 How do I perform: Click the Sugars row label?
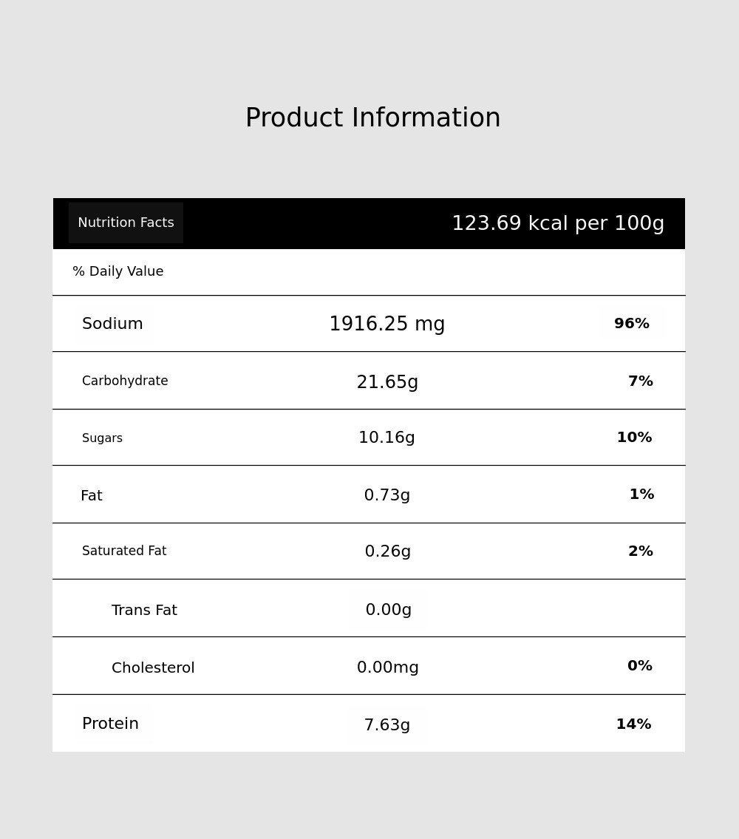tap(102, 438)
